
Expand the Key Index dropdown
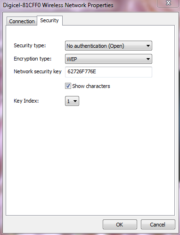72,101
